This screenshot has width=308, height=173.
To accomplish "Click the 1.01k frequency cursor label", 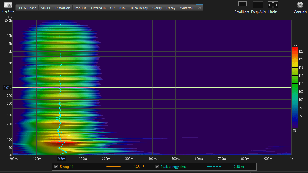I will [x=7, y=88].
